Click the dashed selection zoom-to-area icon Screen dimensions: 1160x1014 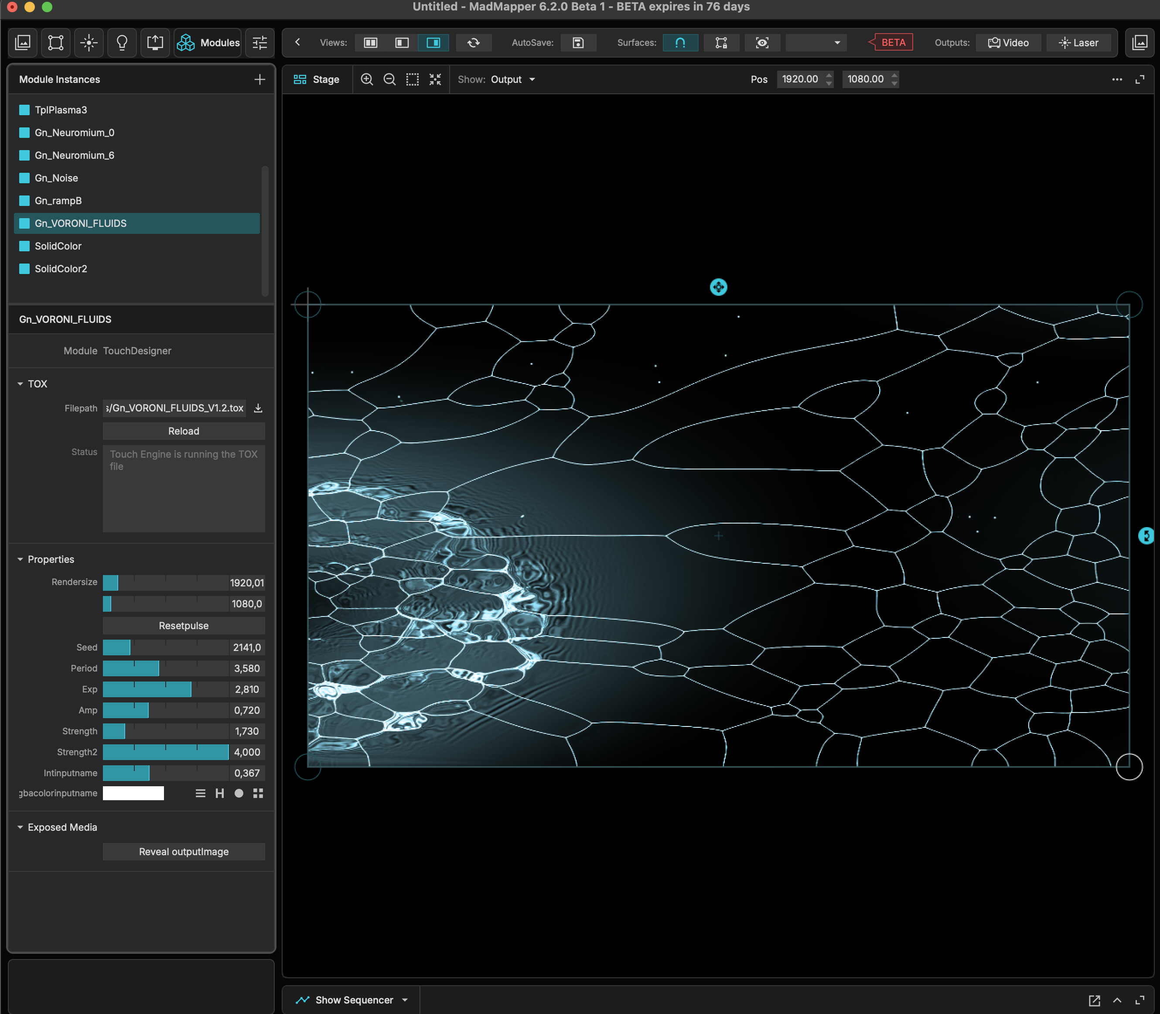(x=412, y=79)
